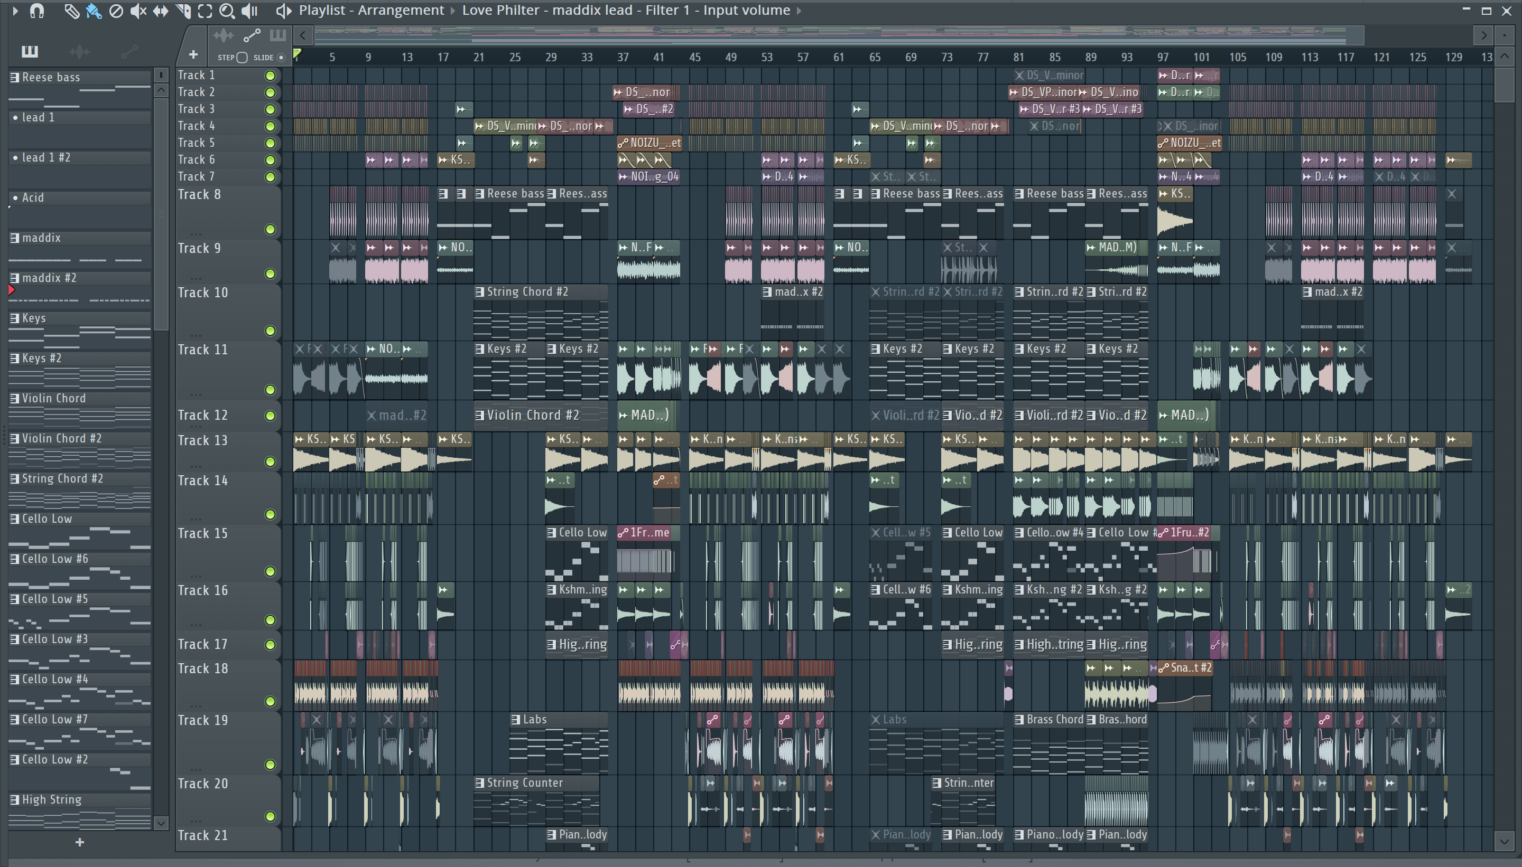
Task: Show audio clips in picker panel
Action: tap(79, 52)
